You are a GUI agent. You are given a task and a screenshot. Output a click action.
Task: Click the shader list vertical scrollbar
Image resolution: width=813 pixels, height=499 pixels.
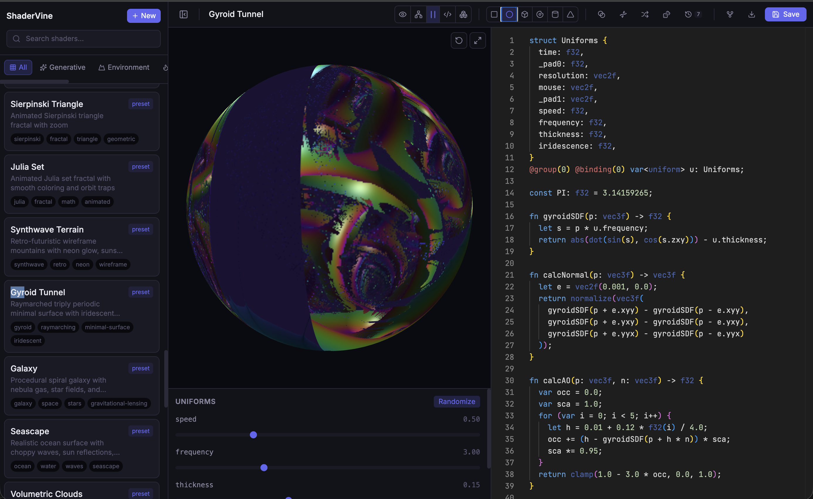point(166,379)
